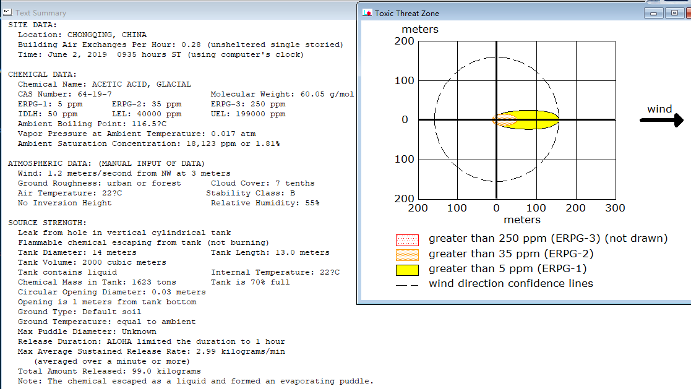Click the red ERPG-3 legend swatch
The image size is (691, 389).
[x=407, y=240]
